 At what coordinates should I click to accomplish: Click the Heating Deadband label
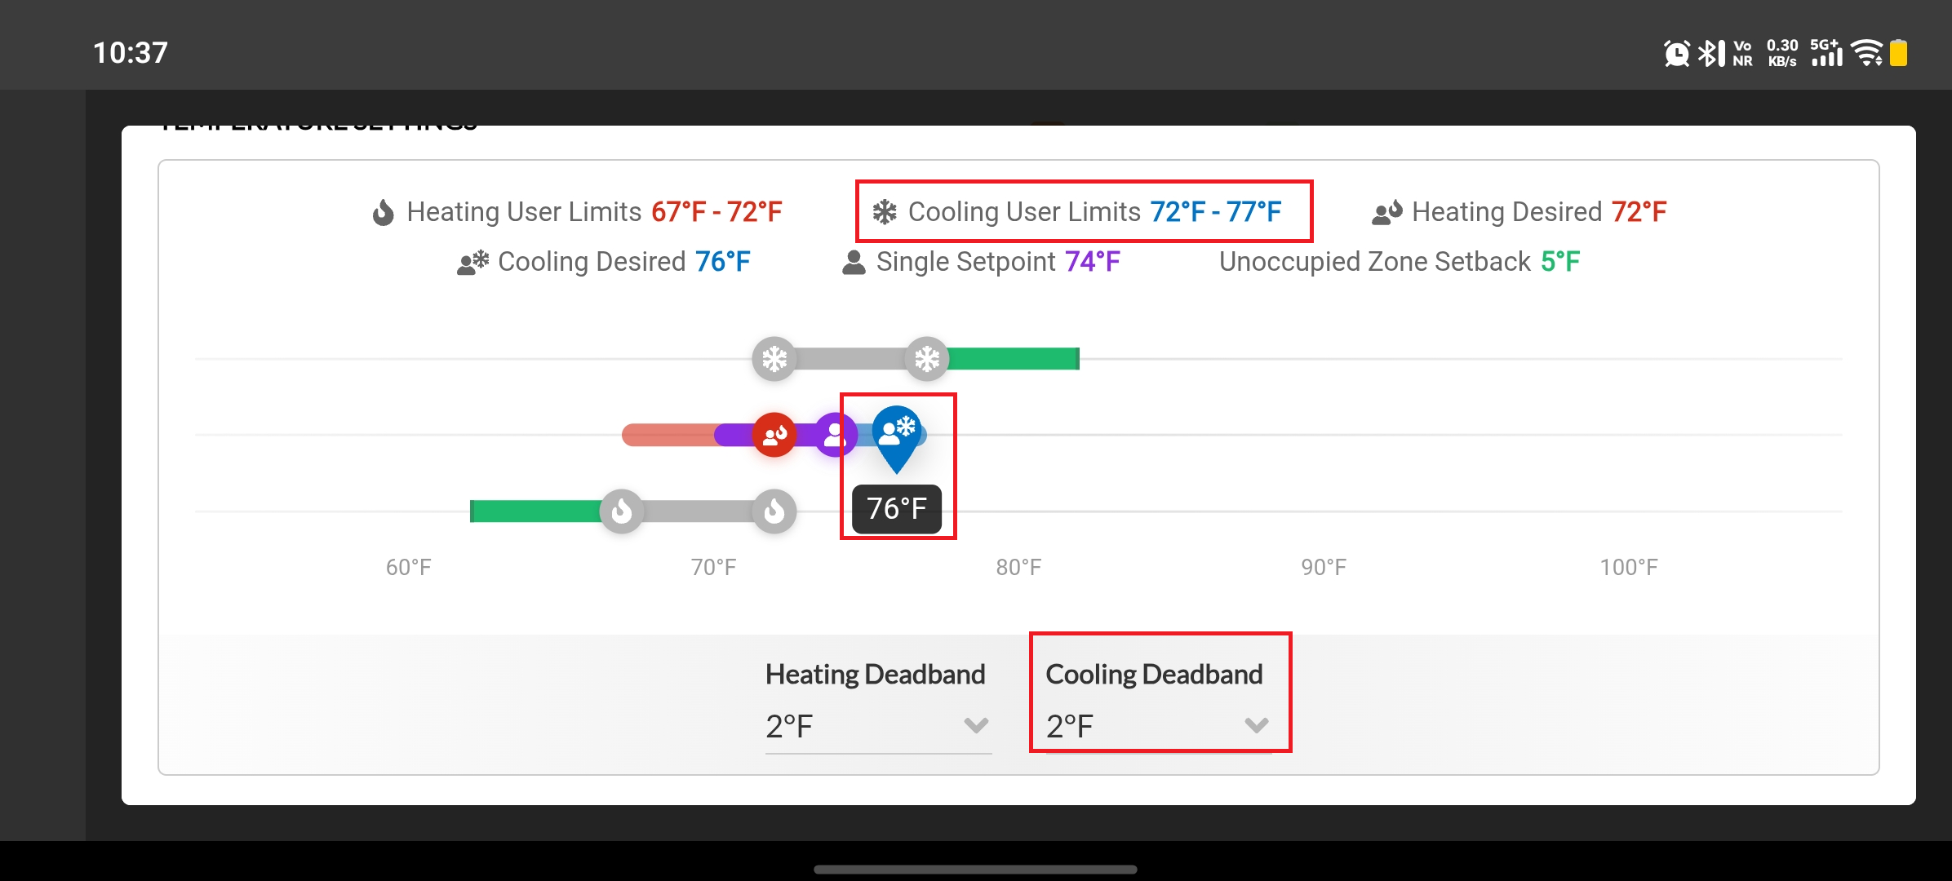pos(876,675)
